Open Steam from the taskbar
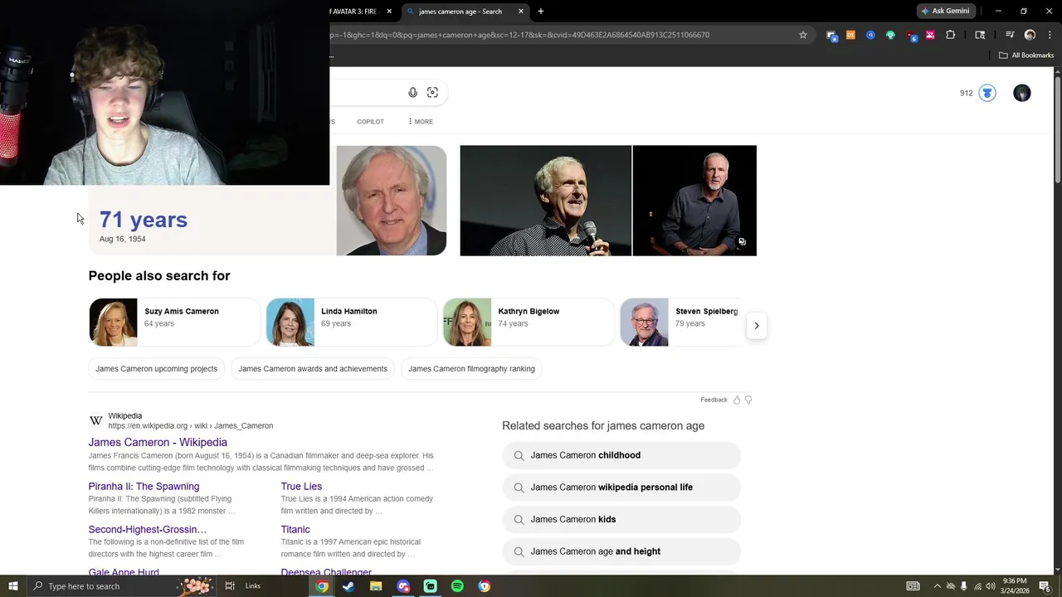1062x597 pixels. click(x=348, y=586)
